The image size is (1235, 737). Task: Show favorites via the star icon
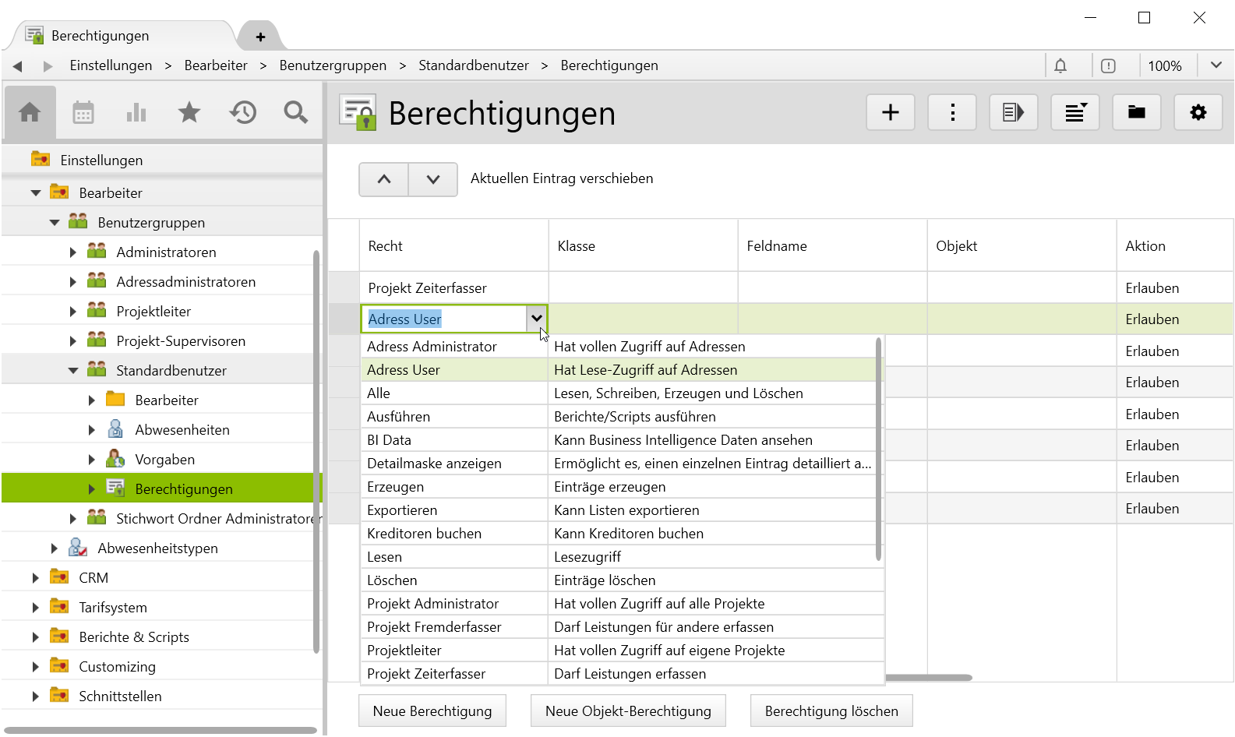(x=189, y=113)
